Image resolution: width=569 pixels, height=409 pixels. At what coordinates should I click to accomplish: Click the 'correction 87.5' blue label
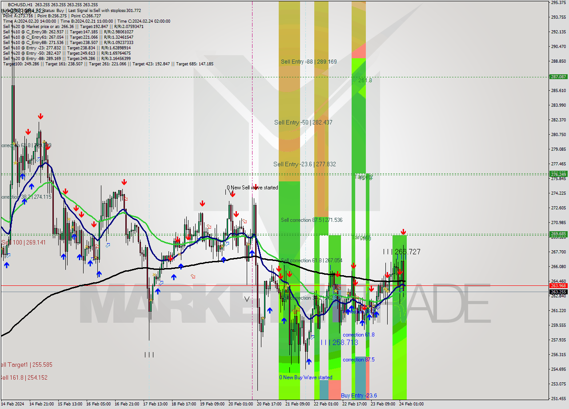(359, 360)
